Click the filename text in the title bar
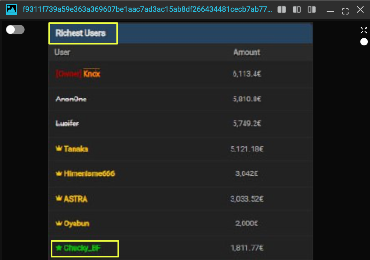 pyautogui.click(x=147, y=9)
